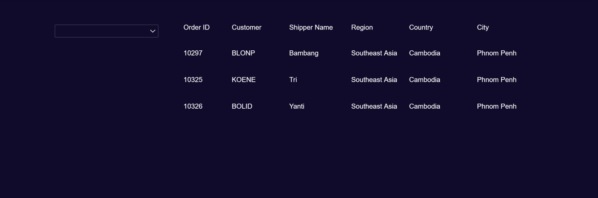Click Southeast Asia in the BLONP row

(374, 53)
